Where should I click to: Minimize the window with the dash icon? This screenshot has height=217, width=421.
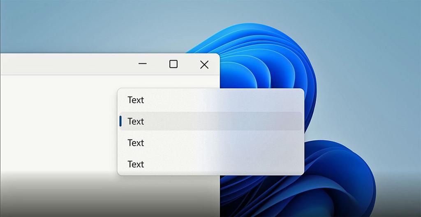point(142,64)
